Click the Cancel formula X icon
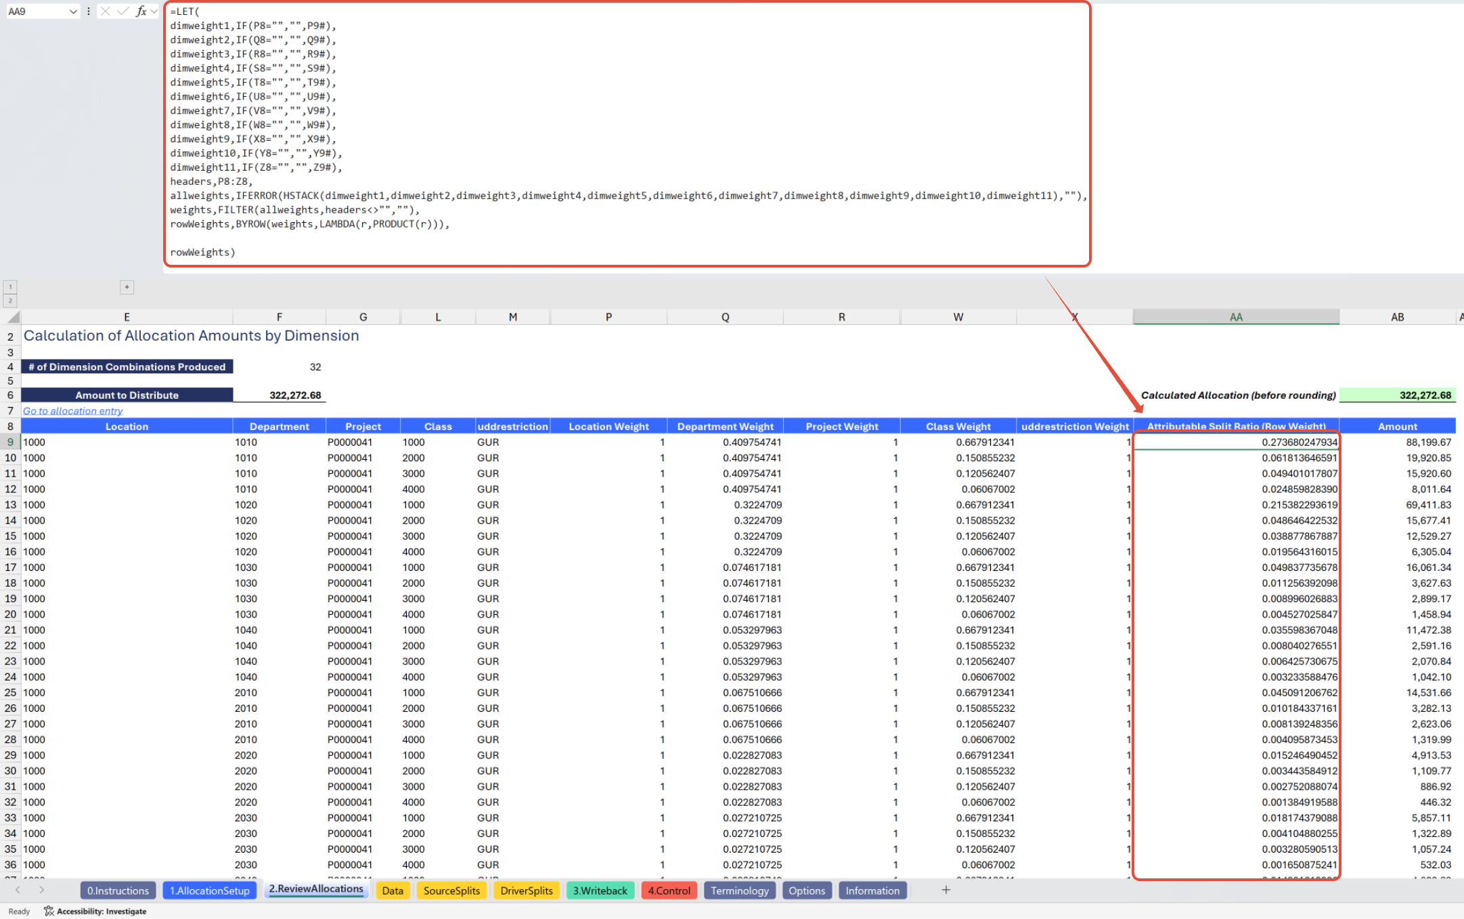Viewport: 1464px width, 919px height. pos(106,12)
